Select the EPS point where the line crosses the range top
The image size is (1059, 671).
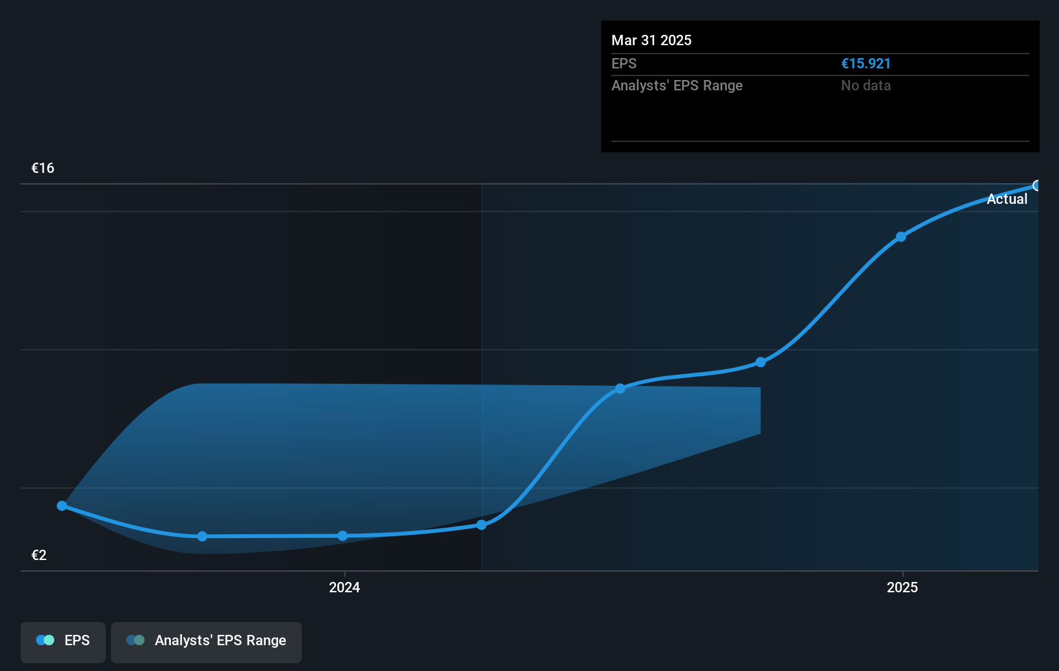(x=620, y=388)
